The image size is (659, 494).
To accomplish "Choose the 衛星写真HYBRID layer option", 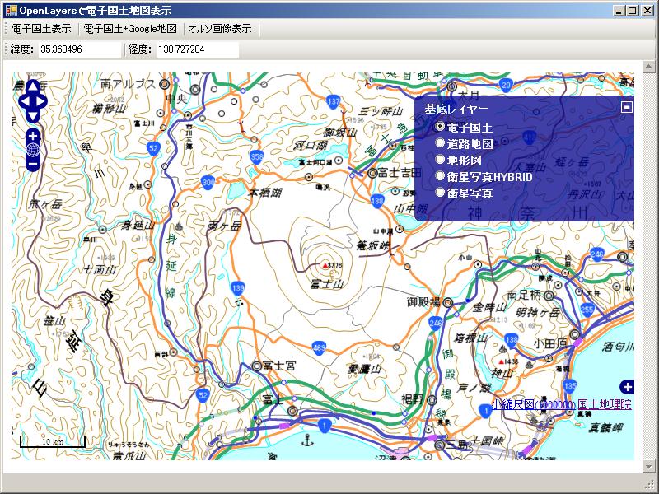I will 441,176.
